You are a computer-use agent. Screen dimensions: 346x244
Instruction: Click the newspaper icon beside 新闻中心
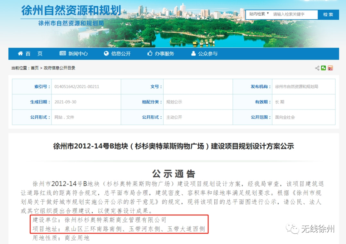(63, 53)
